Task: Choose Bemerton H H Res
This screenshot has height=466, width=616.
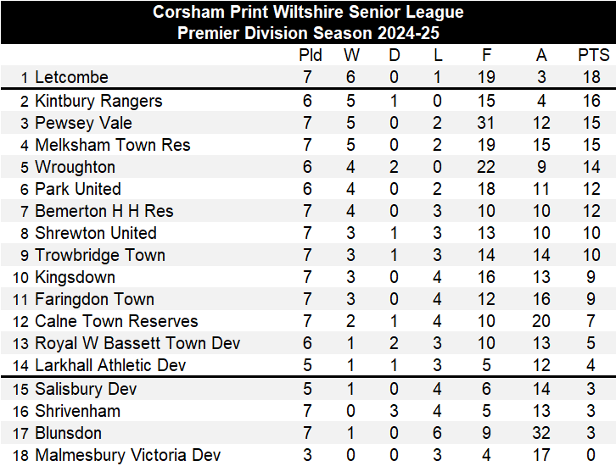Action: (104, 211)
